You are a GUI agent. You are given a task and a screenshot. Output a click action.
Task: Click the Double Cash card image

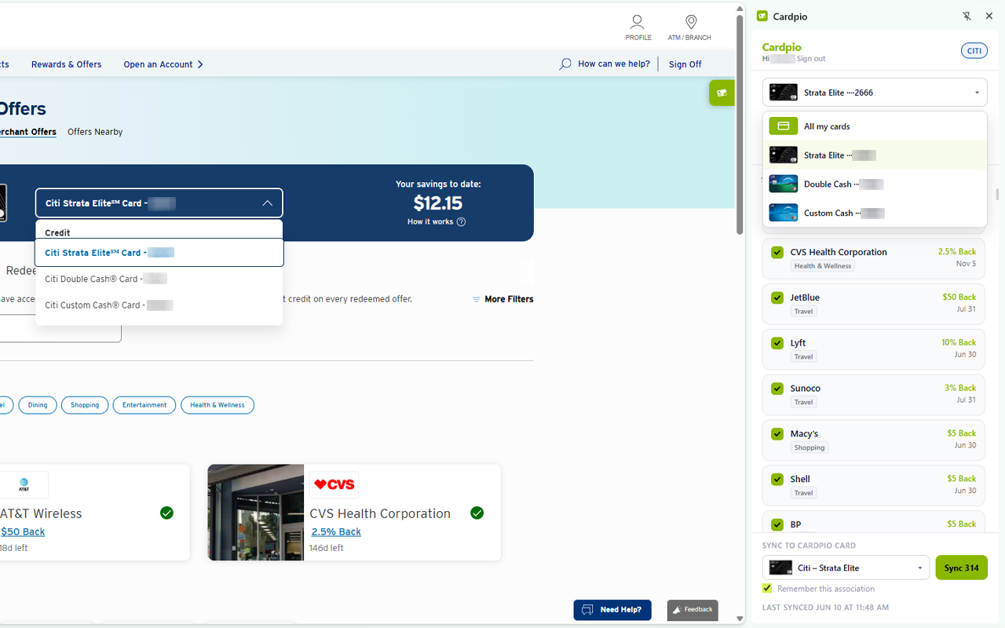click(784, 184)
